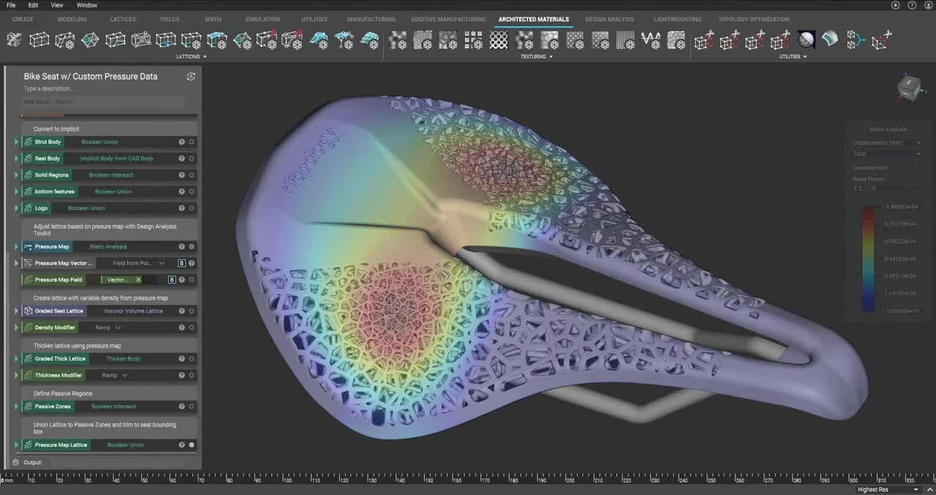Switch to the DESIGN ANALYSIS tab
Screen dimensions: 936x495
(x=610, y=19)
